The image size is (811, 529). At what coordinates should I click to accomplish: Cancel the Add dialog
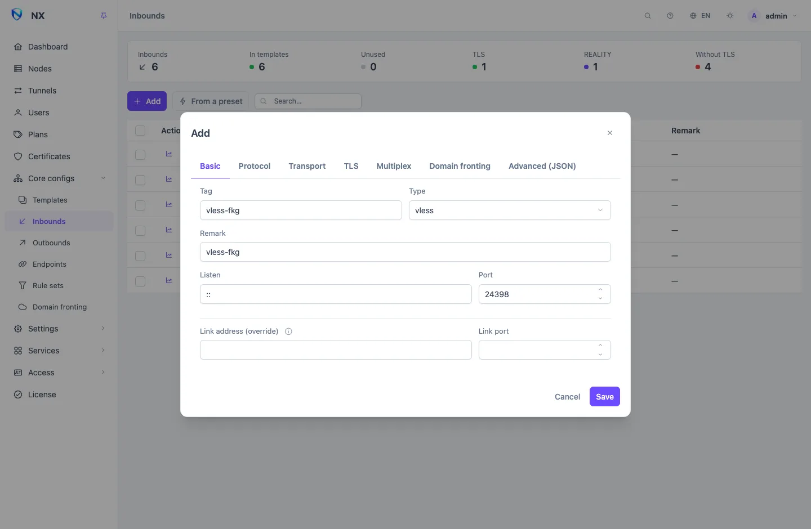567,397
